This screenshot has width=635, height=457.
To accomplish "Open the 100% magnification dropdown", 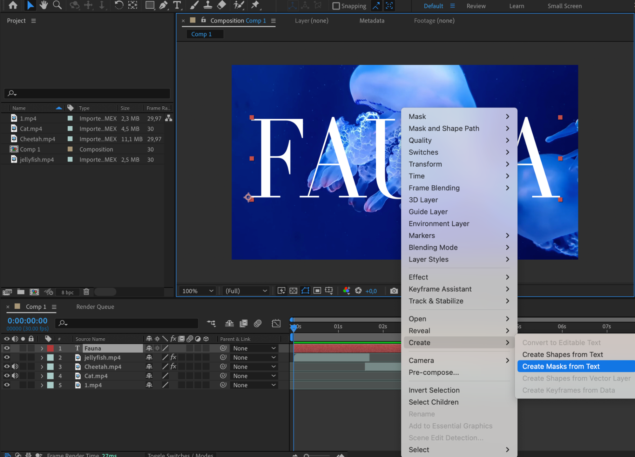I will click(x=198, y=291).
